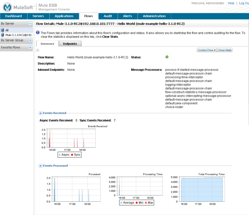
Task: Click the MuleSoft logo icon
Action: pos(8,7)
